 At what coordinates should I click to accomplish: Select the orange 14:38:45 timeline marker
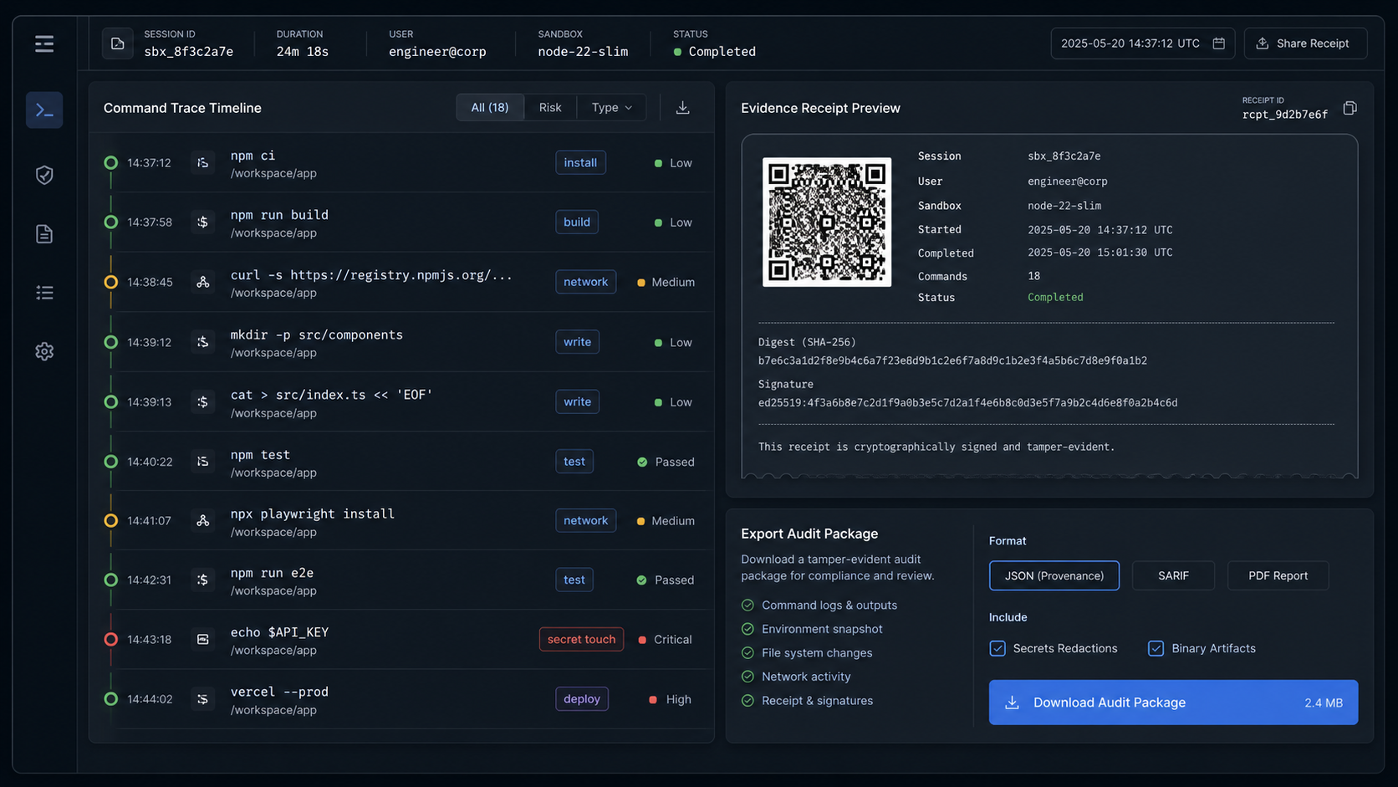point(110,282)
